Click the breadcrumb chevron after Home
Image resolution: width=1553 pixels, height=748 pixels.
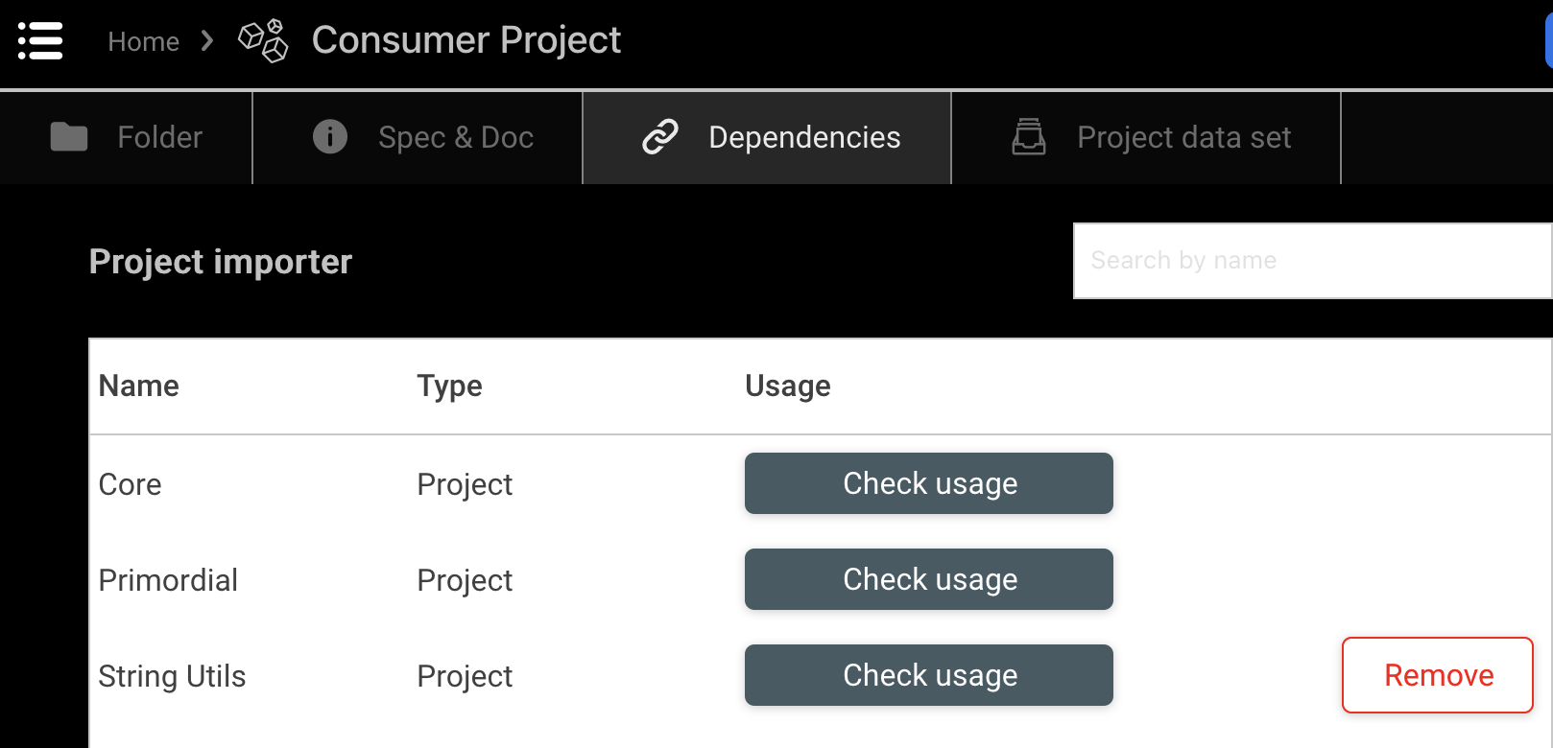(206, 41)
